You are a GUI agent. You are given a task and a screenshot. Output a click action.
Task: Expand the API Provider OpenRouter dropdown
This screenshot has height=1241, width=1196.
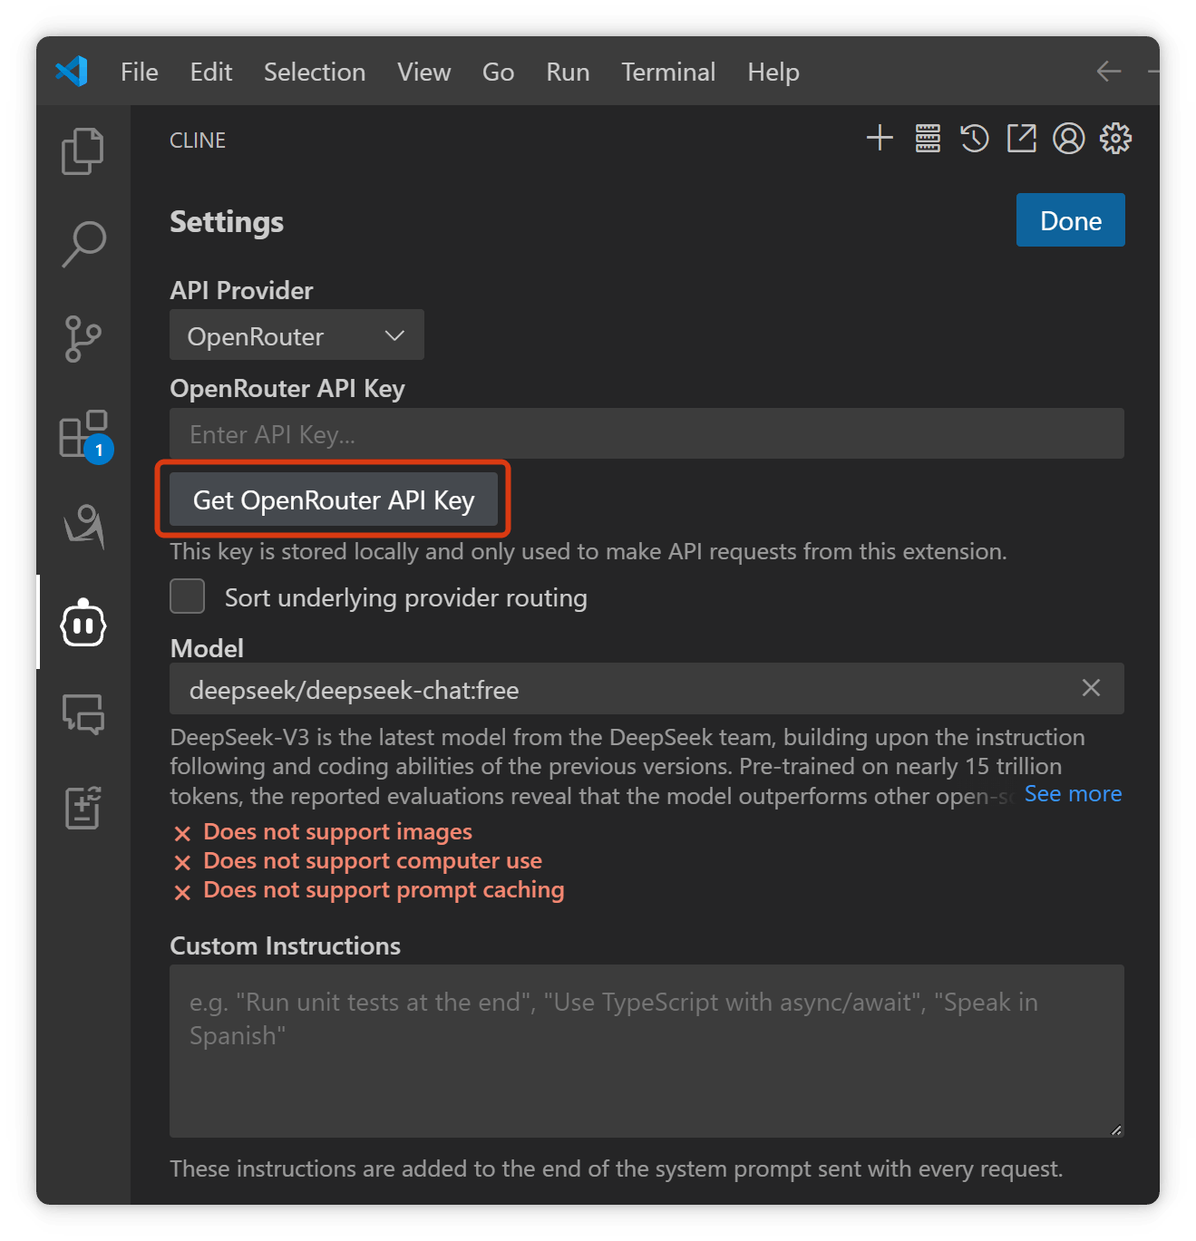coord(297,335)
